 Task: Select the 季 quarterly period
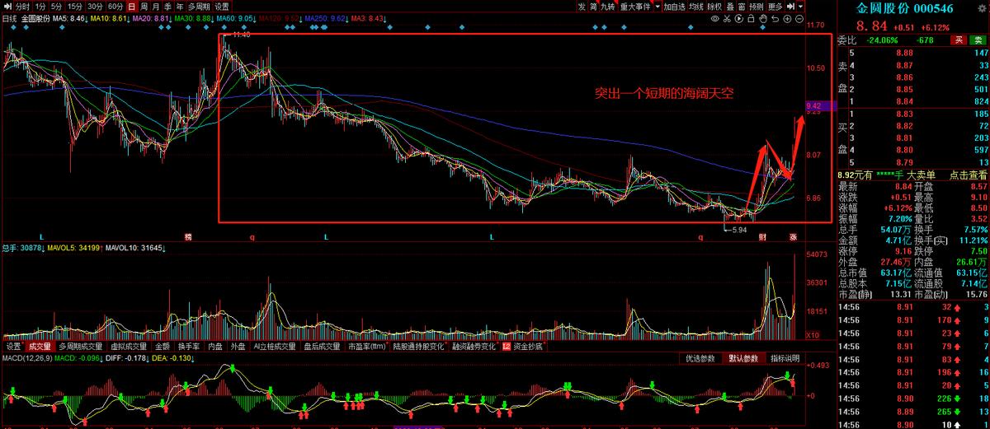click(167, 7)
